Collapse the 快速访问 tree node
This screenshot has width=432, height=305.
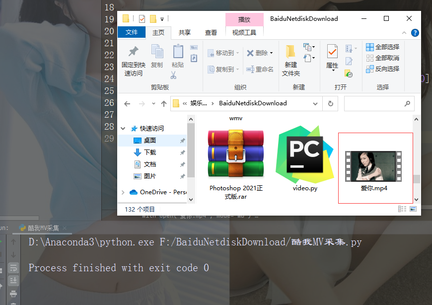(x=123, y=129)
